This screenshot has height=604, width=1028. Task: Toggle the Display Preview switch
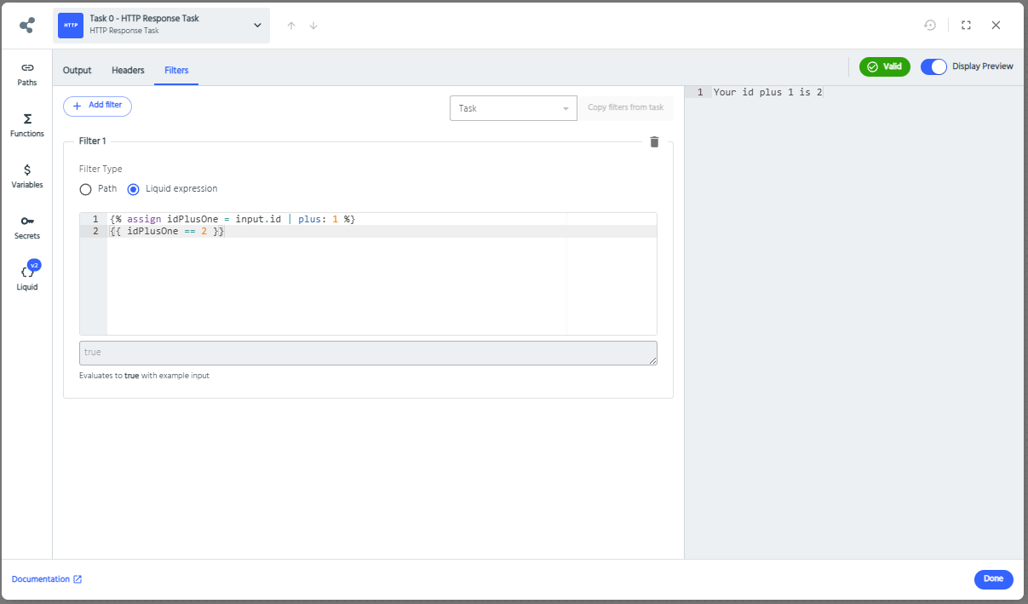click(933, 66)
